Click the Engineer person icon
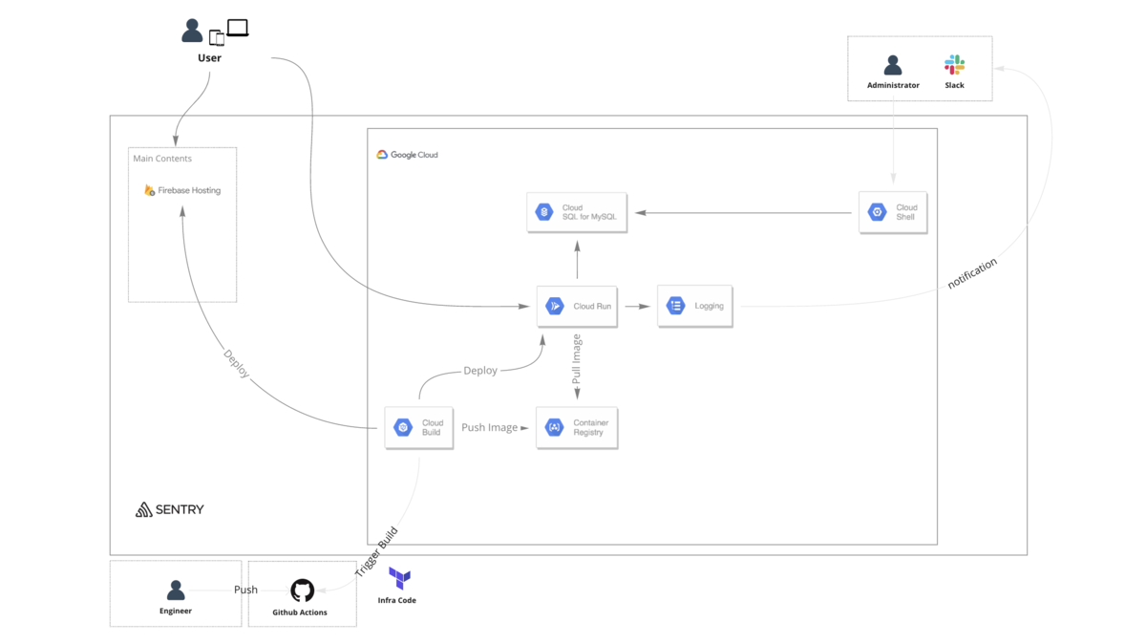 [176, 590]
